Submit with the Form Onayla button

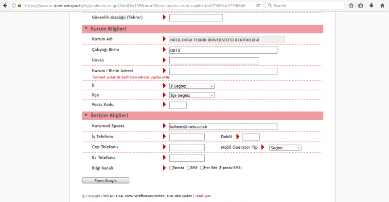click(106, 181)
